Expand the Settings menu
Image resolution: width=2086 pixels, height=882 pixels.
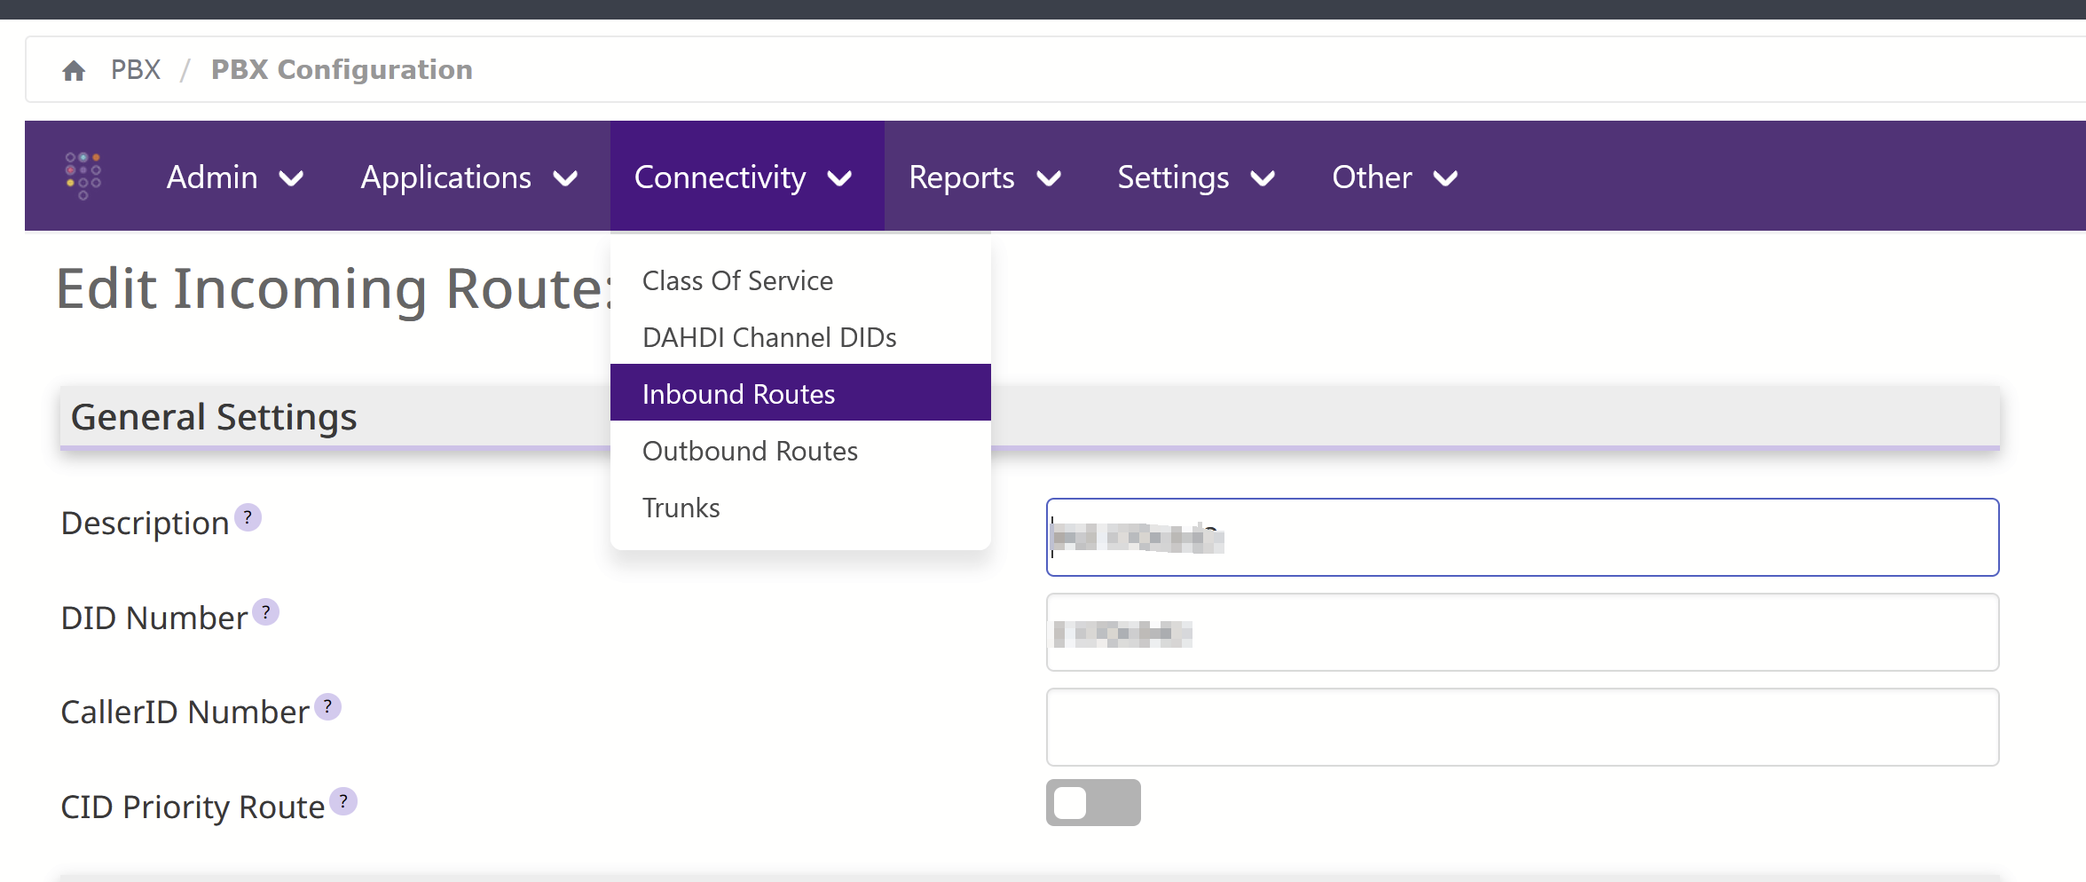click(x=1196, y=177)
